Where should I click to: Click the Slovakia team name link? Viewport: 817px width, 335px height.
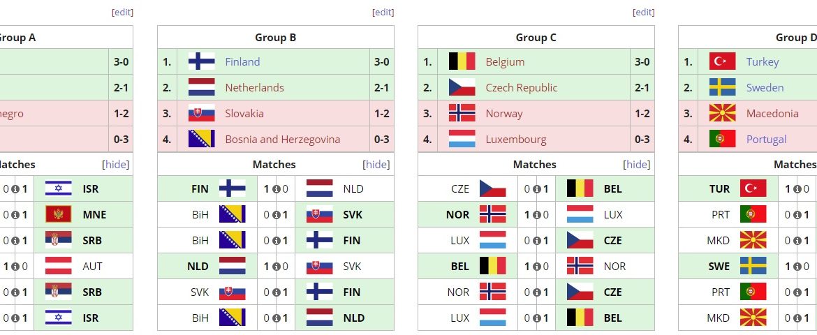[x=244, y=113]
